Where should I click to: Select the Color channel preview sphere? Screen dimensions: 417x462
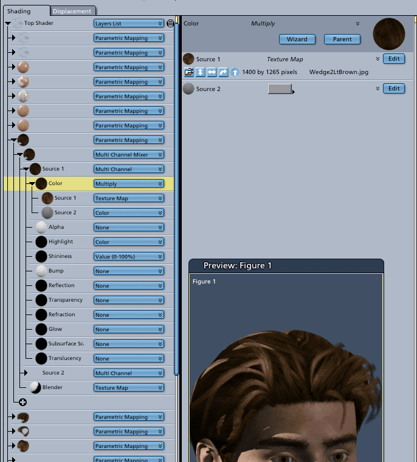click(x=41, y=183)
